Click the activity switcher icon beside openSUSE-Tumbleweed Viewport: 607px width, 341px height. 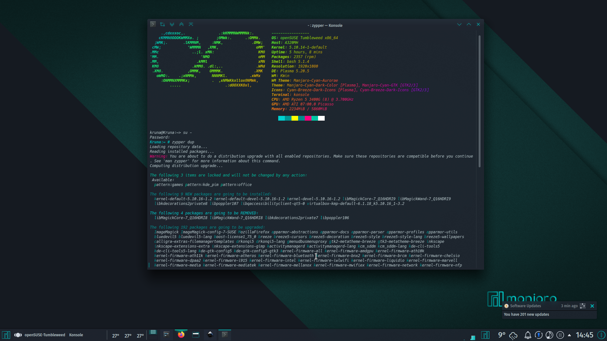(18, 335)
